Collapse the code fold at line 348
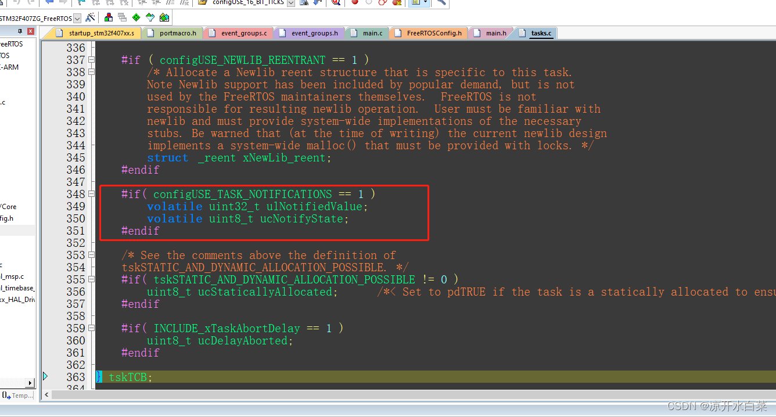Image resolution: width=776 pixels, height=417 pixels. tap(91, 194)
